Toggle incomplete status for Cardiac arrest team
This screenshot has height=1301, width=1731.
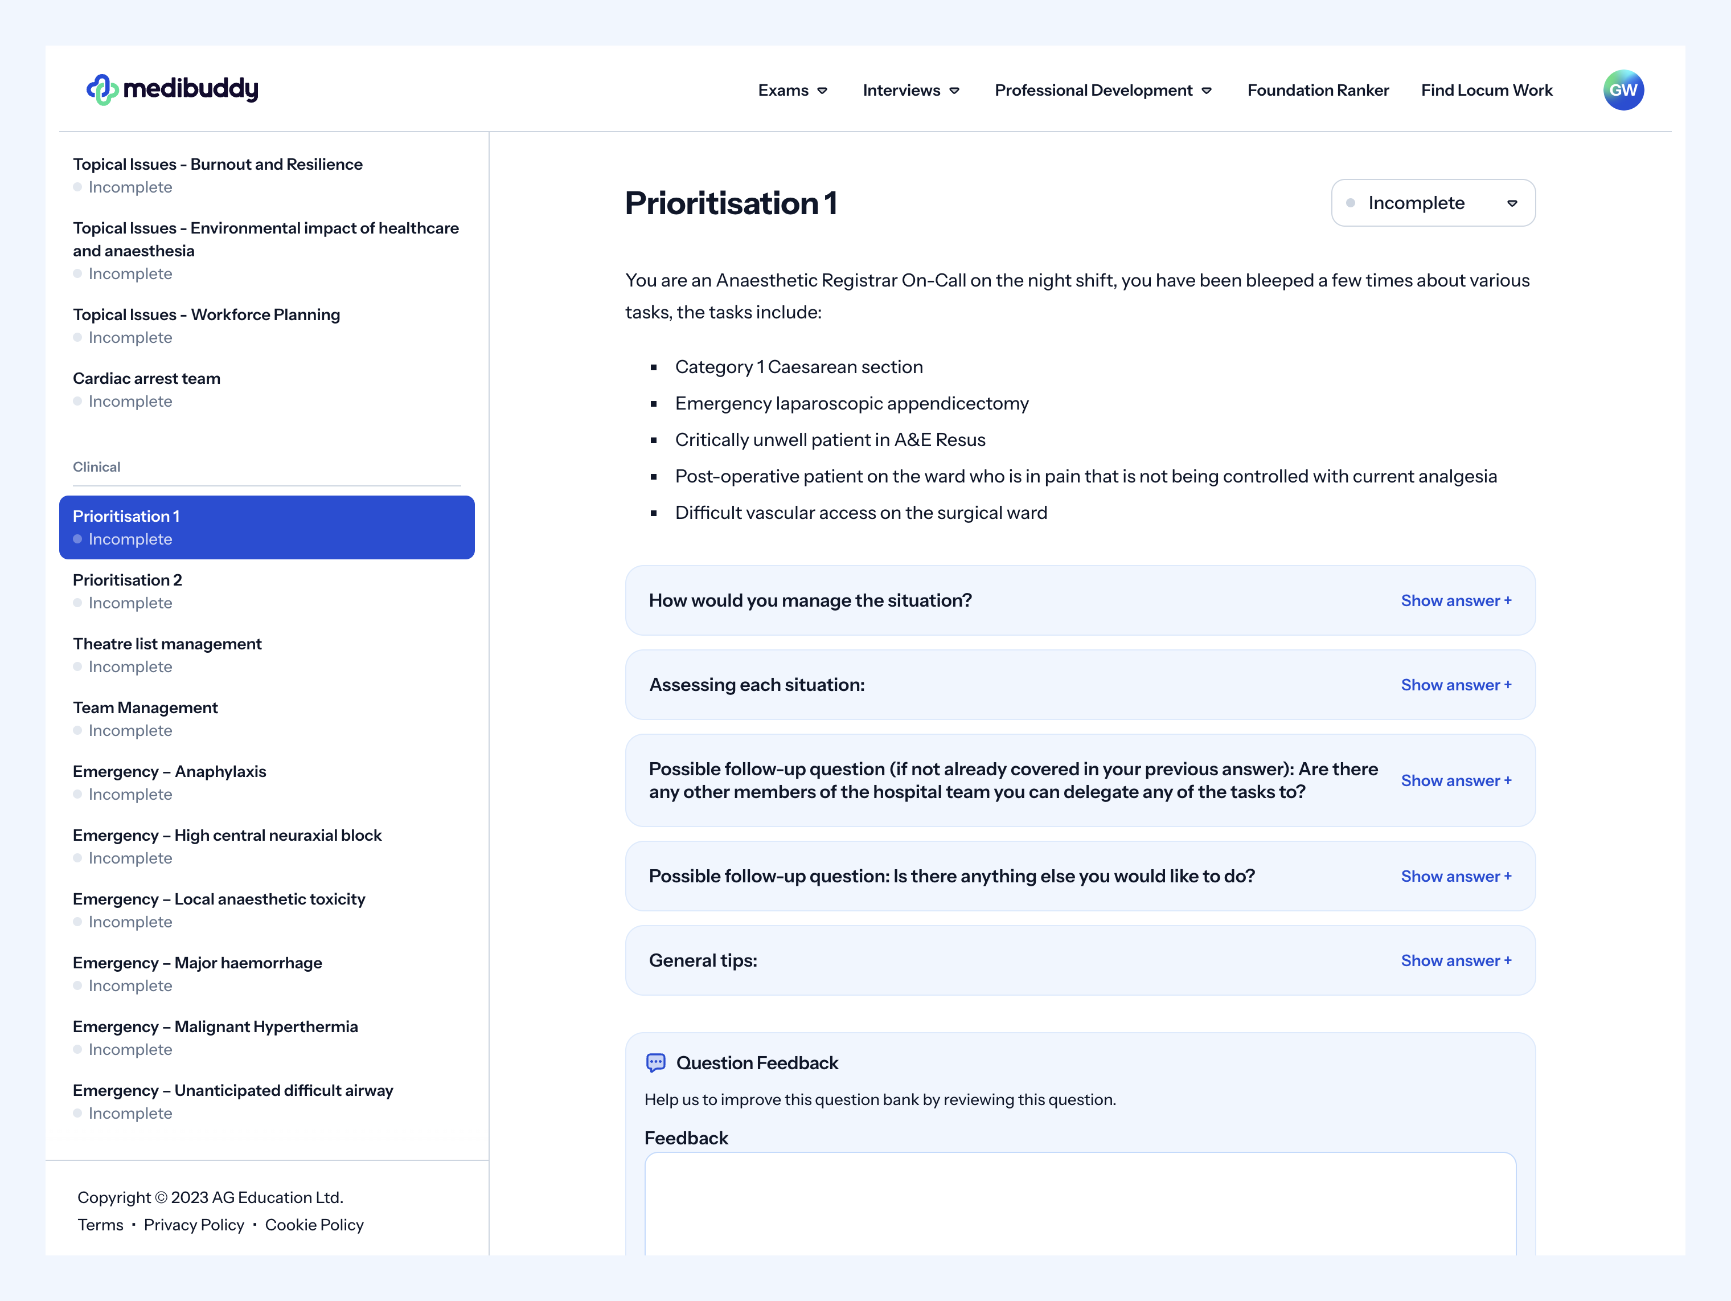76,400
